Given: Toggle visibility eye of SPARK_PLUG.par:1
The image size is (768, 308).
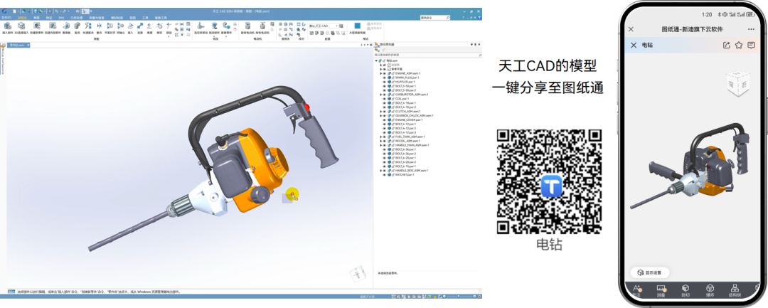Looking at the screenshot, I should 385,78.
